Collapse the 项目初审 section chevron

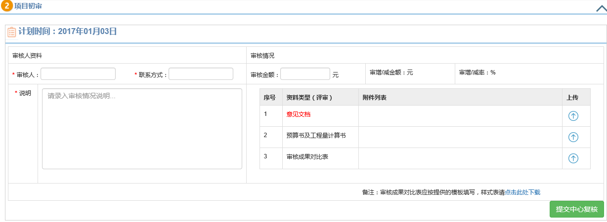pos(601,7)
